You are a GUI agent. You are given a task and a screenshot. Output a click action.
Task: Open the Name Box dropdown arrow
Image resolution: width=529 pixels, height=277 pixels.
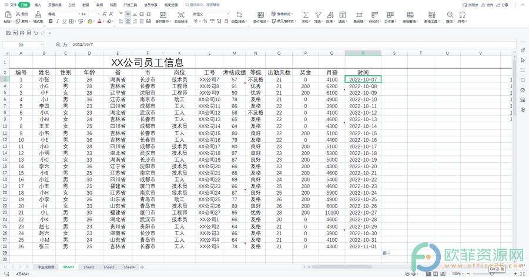[41, 45]
